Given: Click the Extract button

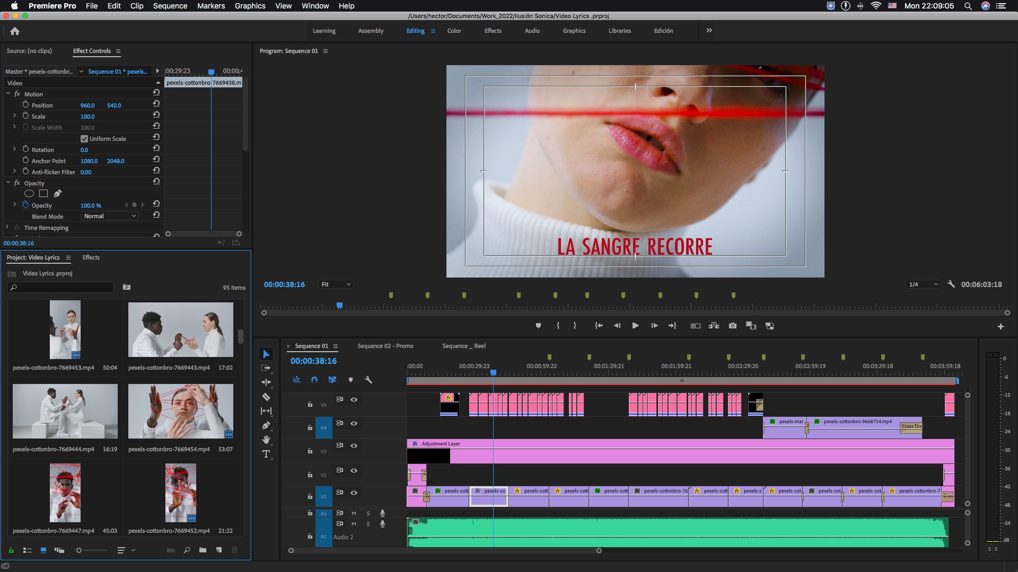Looking at the screenshot, I should (714, 326).
